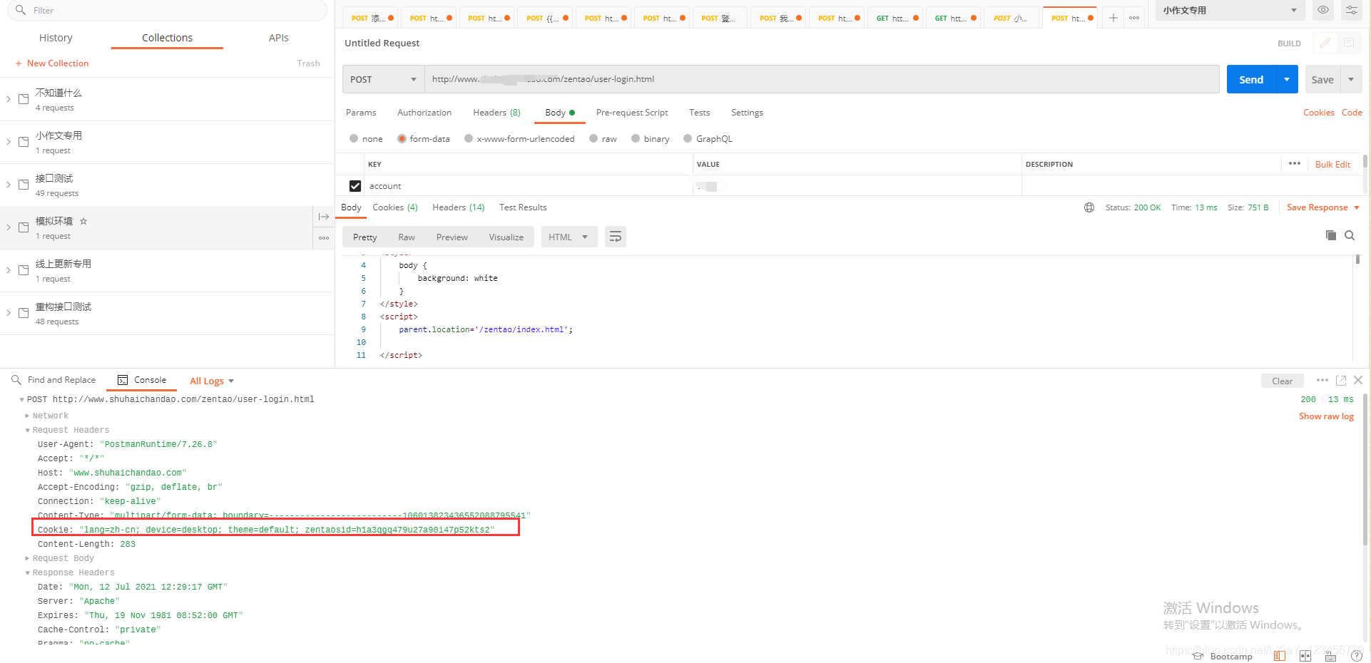Open form-data column options three dots
The width and height of the screenshot is (1371, 663).
tap(1295, 163)
